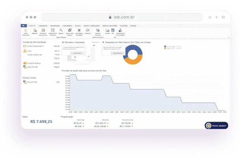Image resolution: width=241 pixels, height=161 pixels.
Task: Click the Conta Corrente 4405-1 row text
Action: [x=36, y=46]
